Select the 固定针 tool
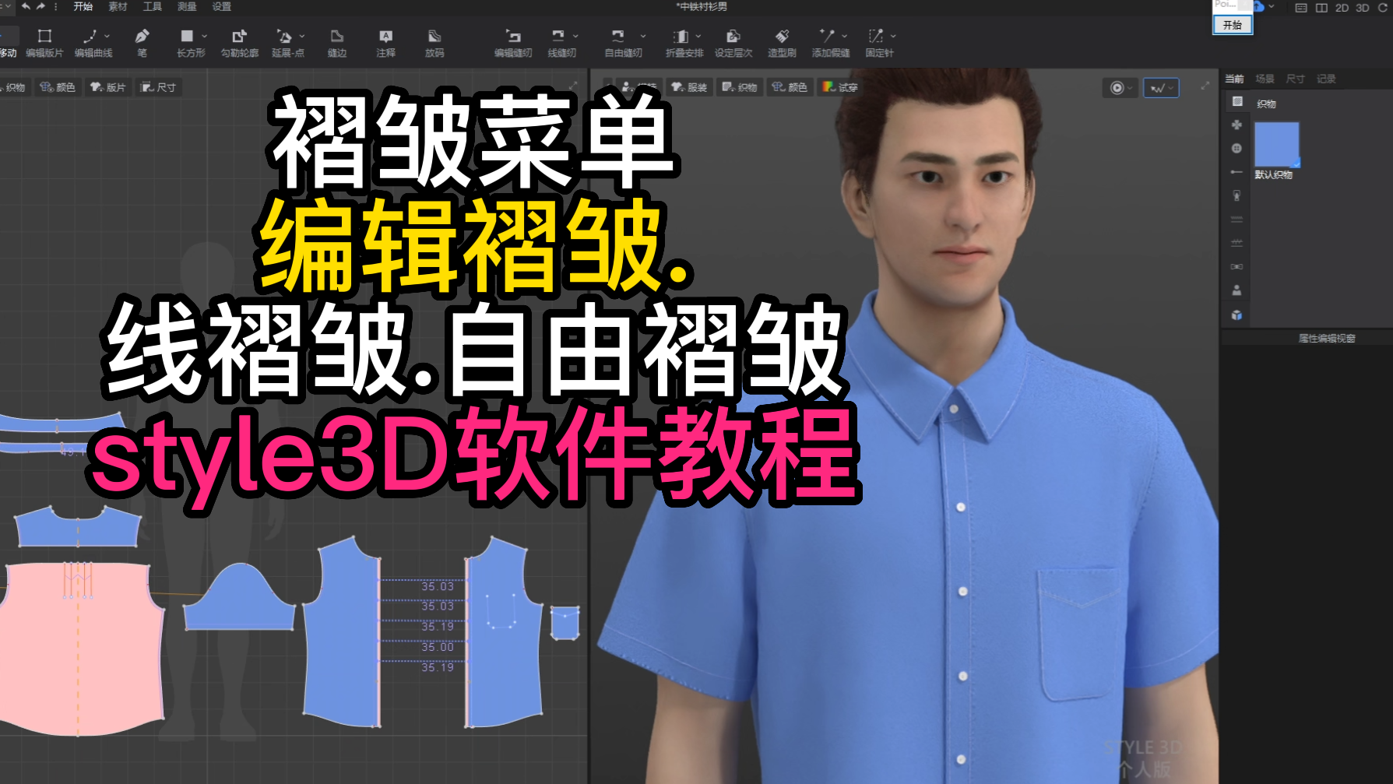This screenshot has height=784, width=1393. [878, 43]
